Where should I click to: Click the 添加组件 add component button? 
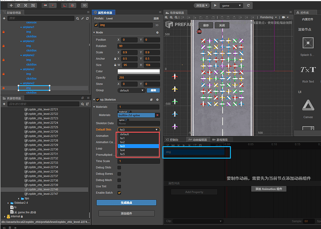(126, 213)
